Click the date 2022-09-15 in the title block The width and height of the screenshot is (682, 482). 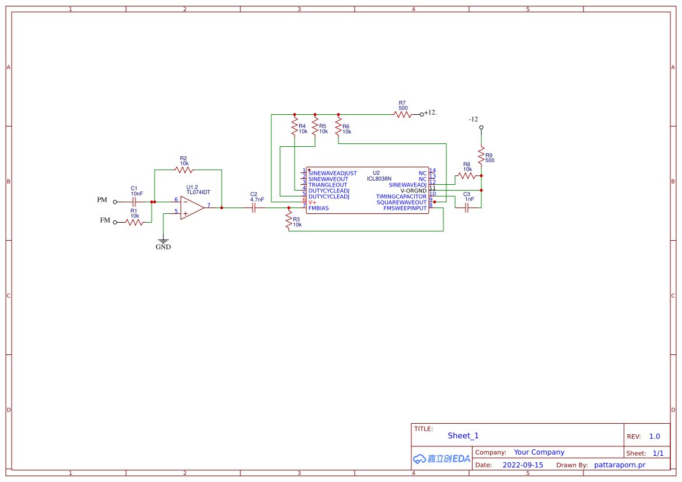pos(523,465)
